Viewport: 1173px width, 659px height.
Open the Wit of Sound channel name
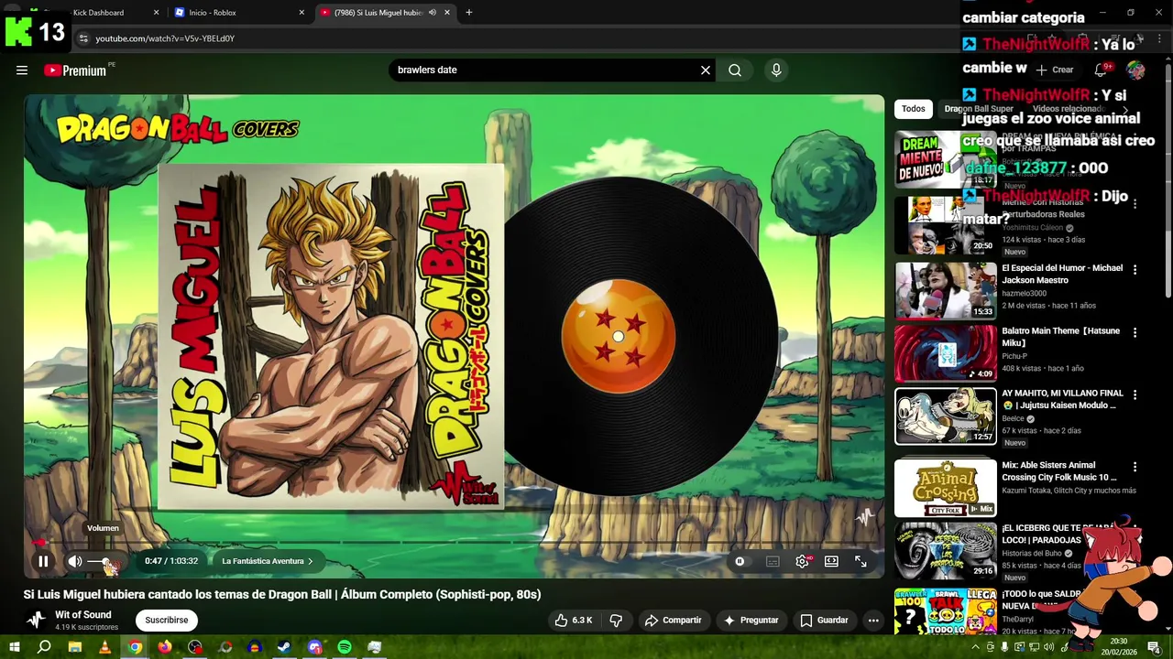tap(83, 615)
